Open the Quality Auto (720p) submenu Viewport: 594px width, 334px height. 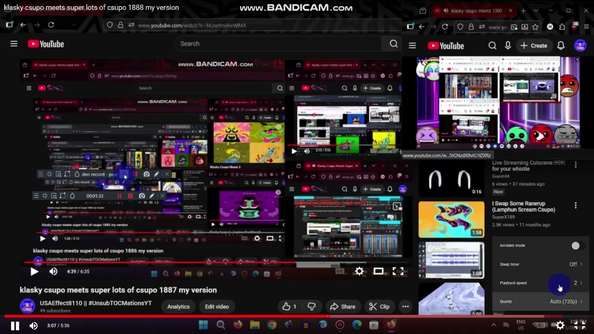[541, 302]
